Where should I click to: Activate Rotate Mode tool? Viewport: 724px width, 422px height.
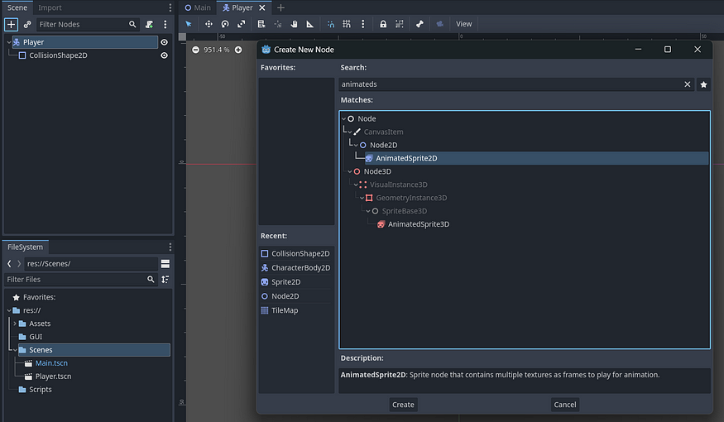225,24
